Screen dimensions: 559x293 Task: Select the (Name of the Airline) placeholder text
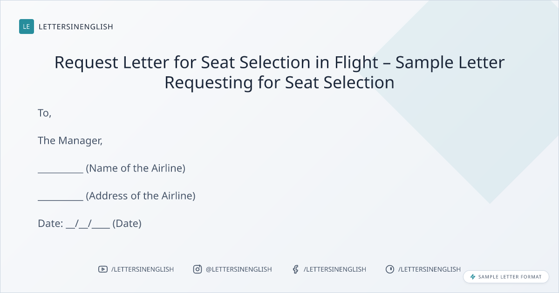[136, 168]
